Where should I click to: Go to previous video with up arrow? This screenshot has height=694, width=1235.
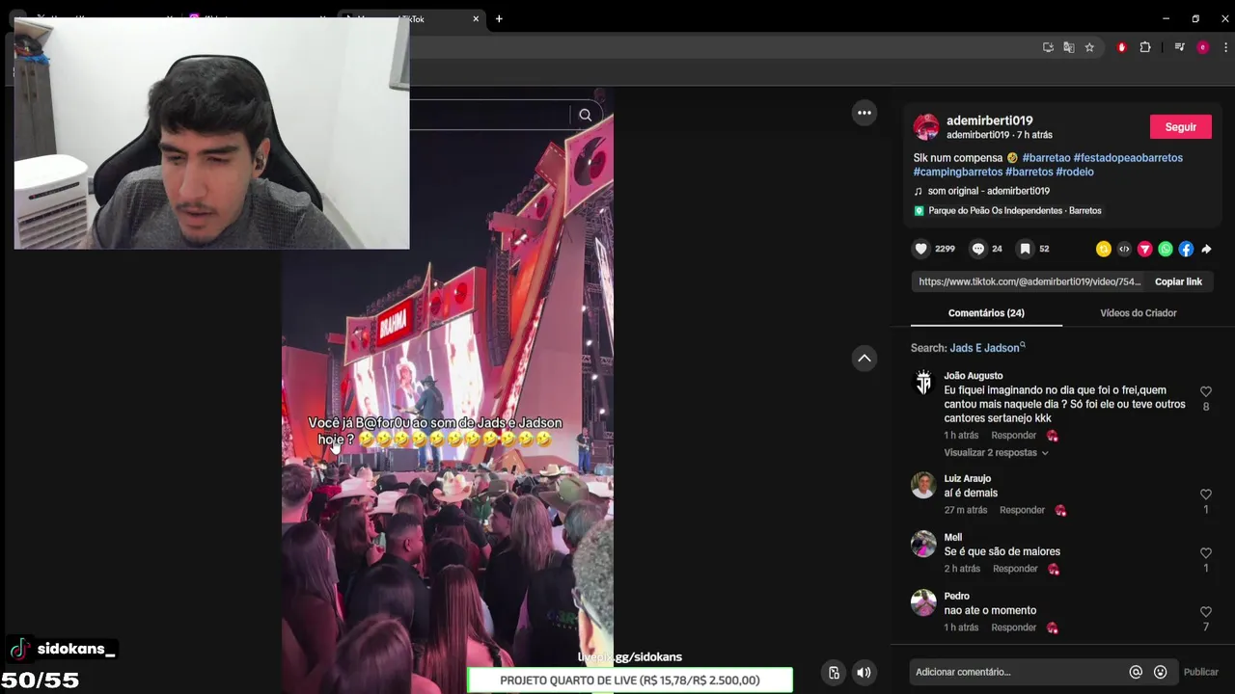(864, 358)
